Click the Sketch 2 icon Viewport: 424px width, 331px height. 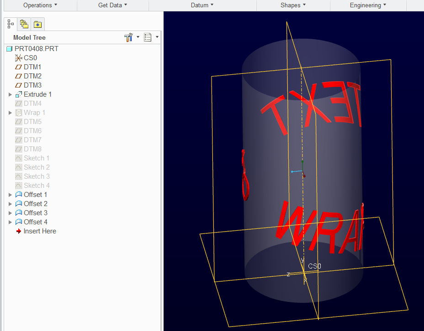click(x=19, y=167)
